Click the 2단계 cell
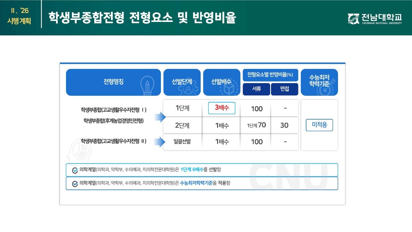Viewport: 412px width, 232px height. coord(183,125)
